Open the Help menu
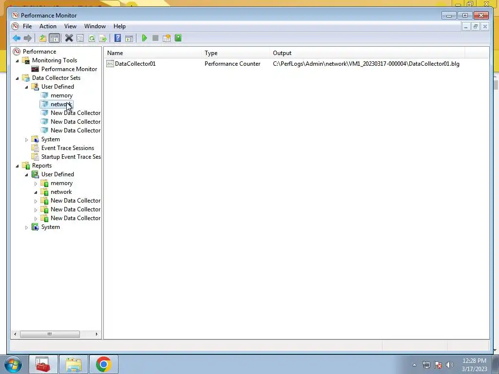This screenshot has width=499, height=374. tap(119, 26)
